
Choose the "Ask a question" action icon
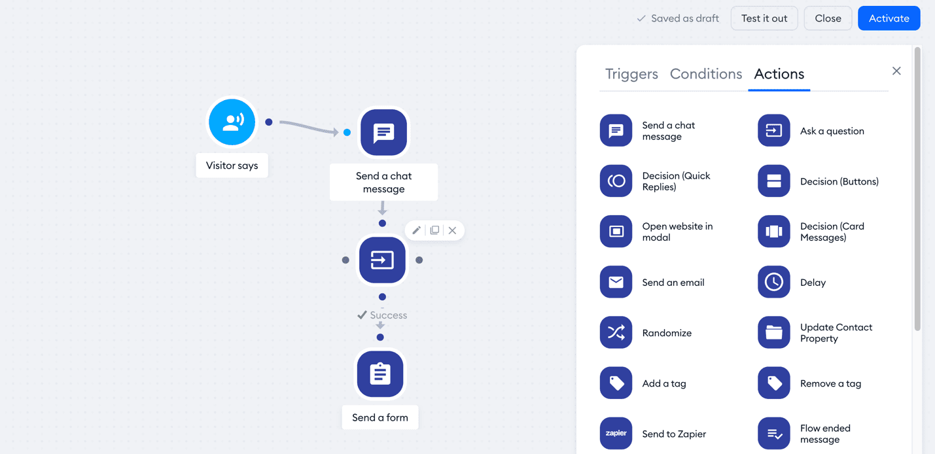click(773, 130)
